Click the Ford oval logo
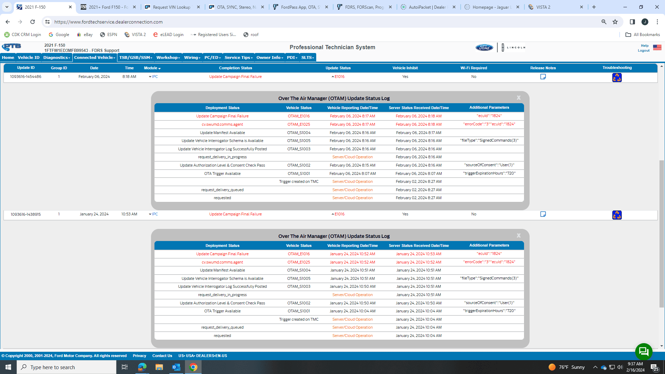The height and width of the screenshot is (374, 665). pyautogui.click(x=484, y=47)
